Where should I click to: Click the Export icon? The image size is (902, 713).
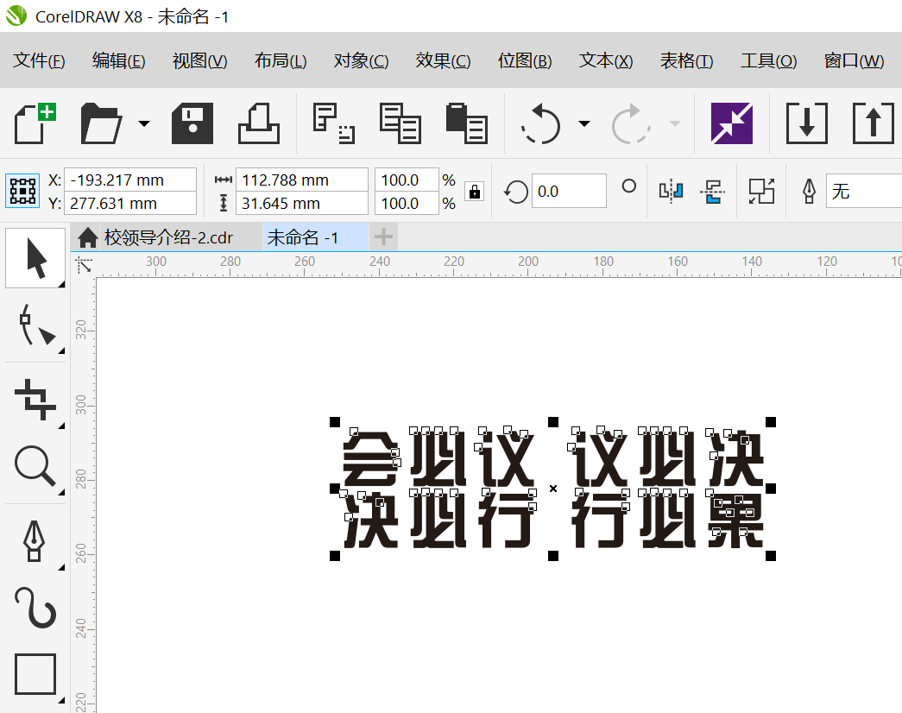click(x=873, y=123)
